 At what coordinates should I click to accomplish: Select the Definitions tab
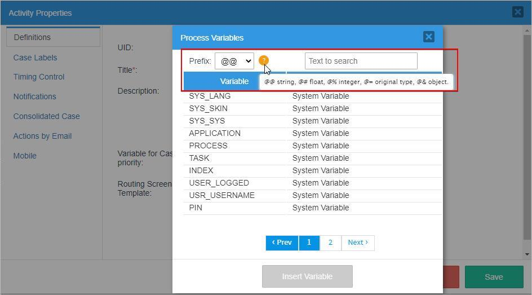(x=32, y=37)
